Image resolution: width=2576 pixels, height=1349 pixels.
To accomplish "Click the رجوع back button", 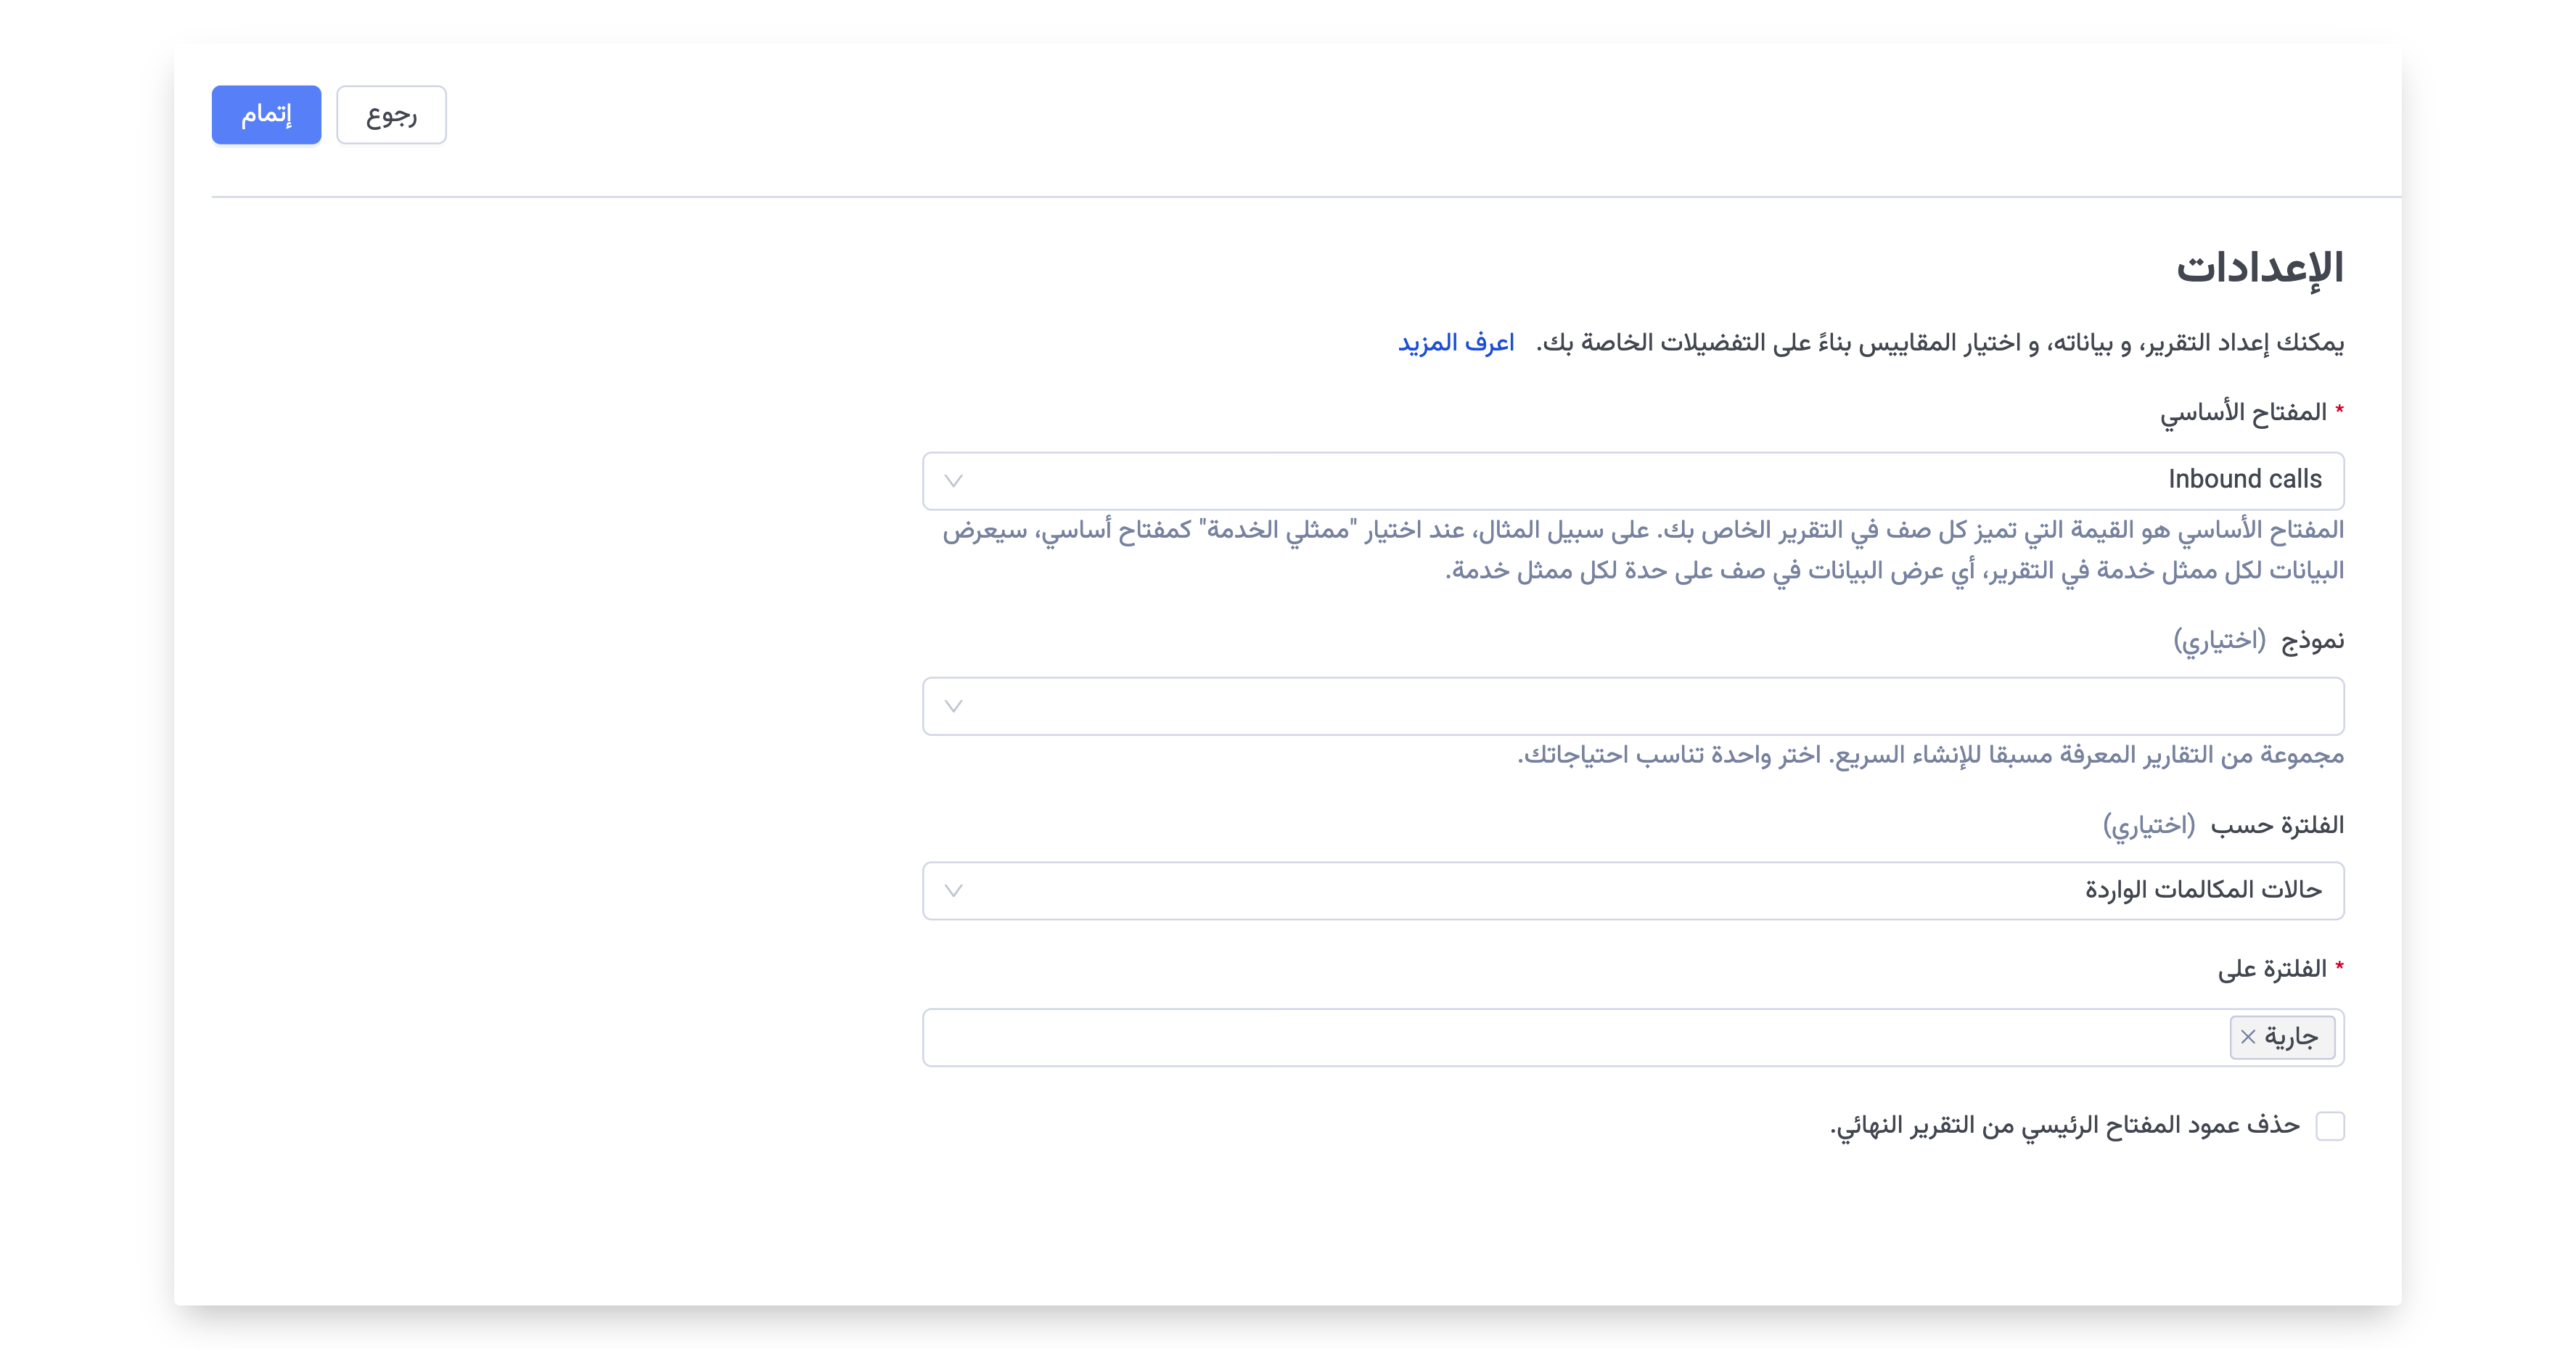I will 391,115.
